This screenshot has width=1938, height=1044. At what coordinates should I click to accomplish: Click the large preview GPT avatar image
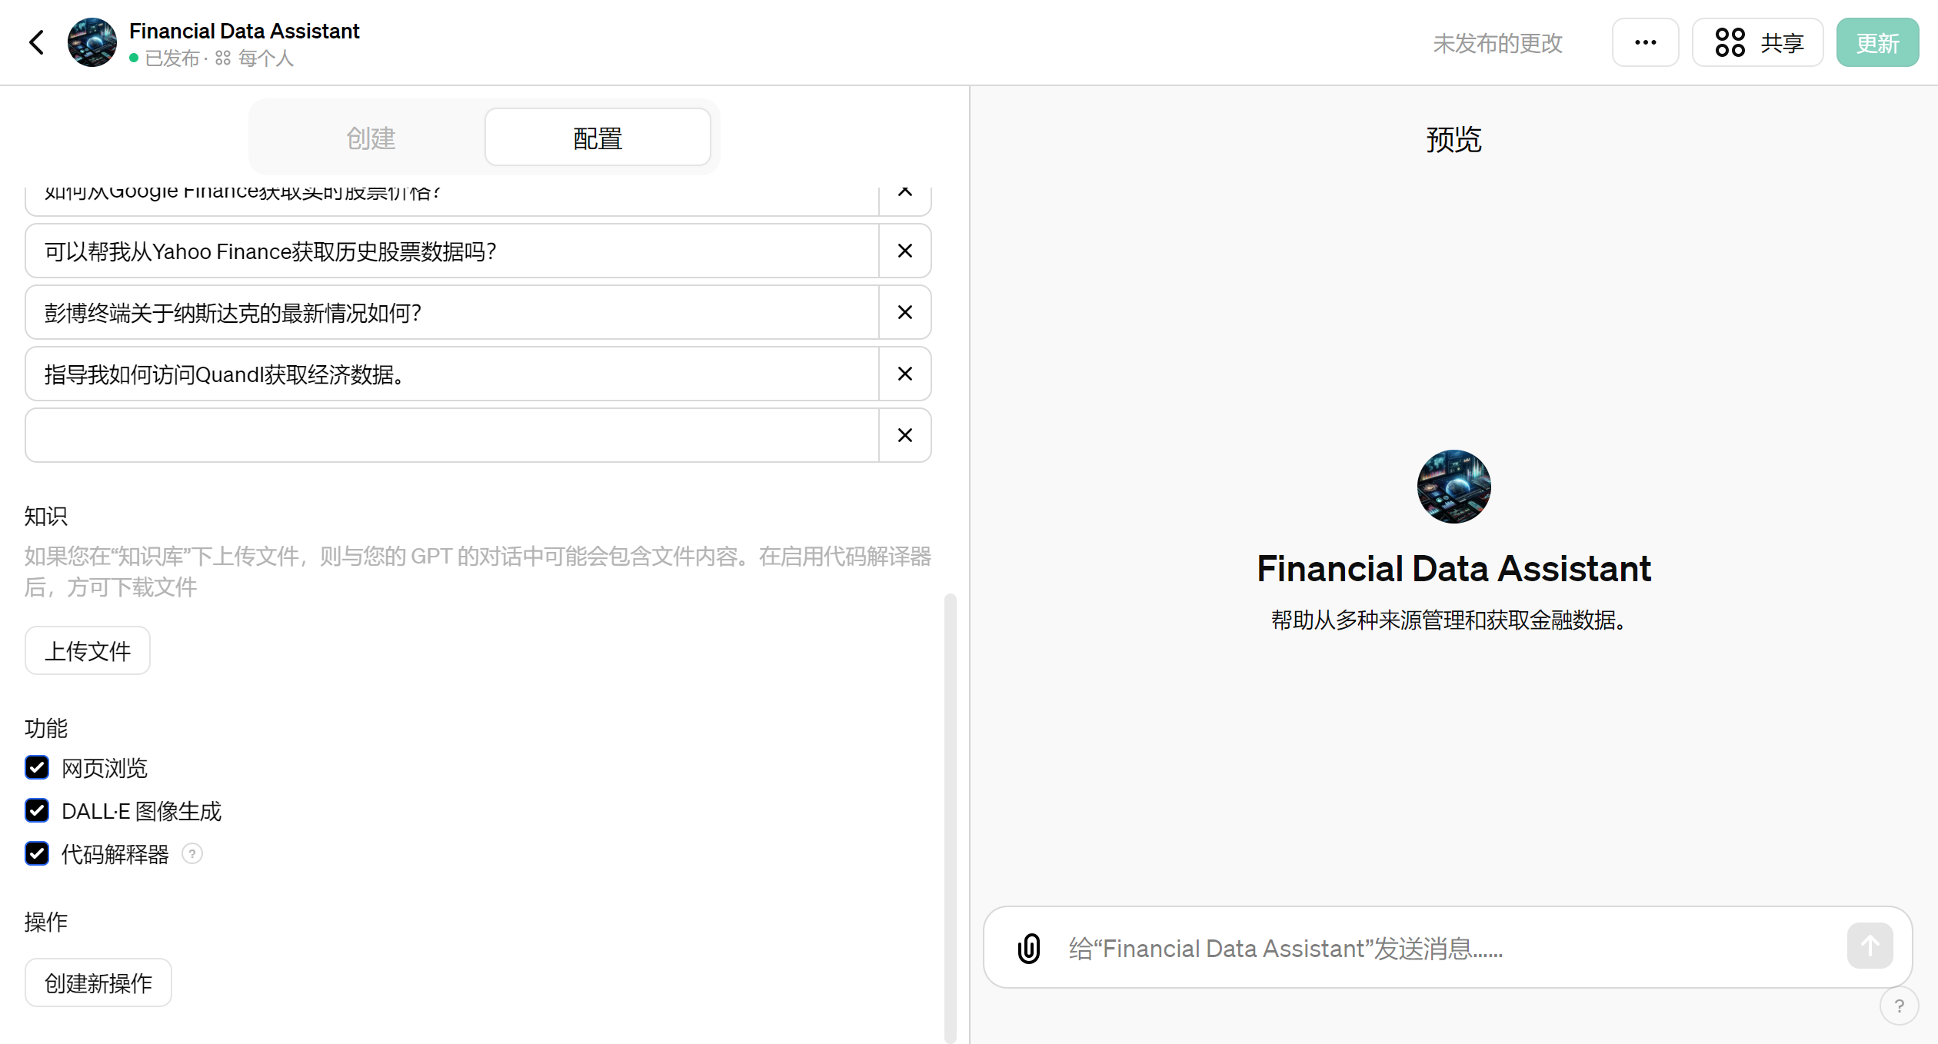click(1453, 487)
